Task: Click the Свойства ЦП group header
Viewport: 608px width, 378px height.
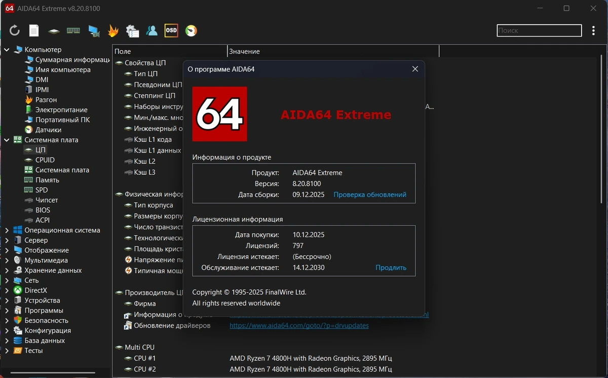Action: click(x=145, y=63)
